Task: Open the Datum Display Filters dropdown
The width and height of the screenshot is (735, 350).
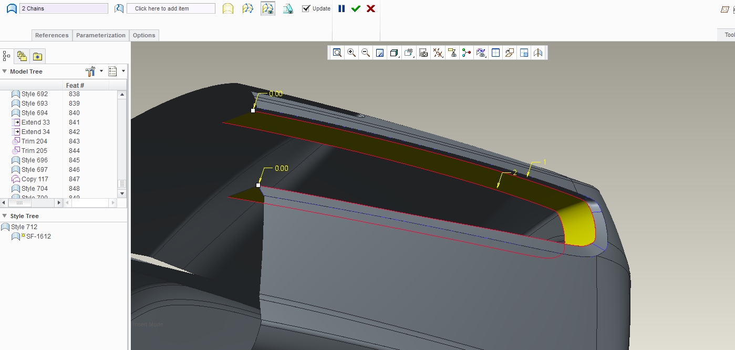Action: (x=438, y=53)
